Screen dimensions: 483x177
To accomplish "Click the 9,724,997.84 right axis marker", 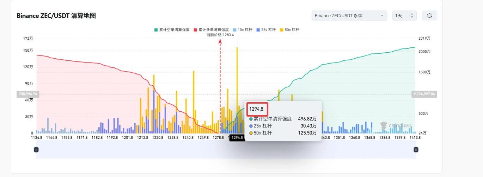I will [425, 94].
